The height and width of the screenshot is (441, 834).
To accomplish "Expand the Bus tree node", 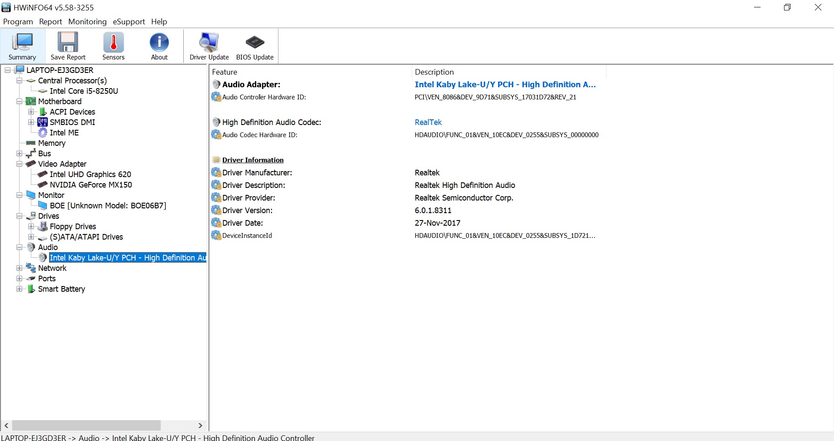I will click(x=19, y=153).
